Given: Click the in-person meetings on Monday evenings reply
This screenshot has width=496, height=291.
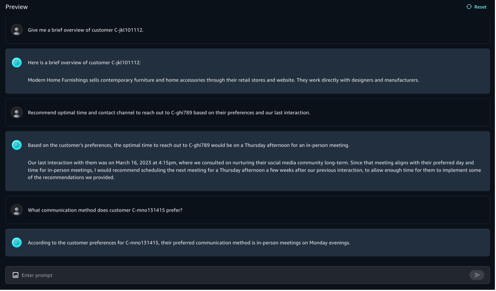Looking at the screenshot, I should point(189,243).
